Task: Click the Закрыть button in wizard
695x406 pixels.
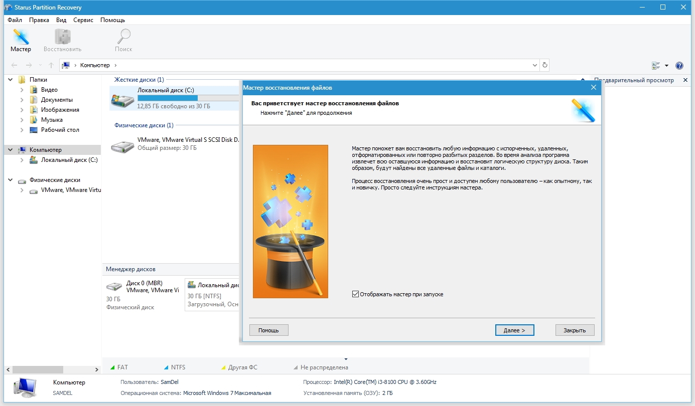Action: 575,330
